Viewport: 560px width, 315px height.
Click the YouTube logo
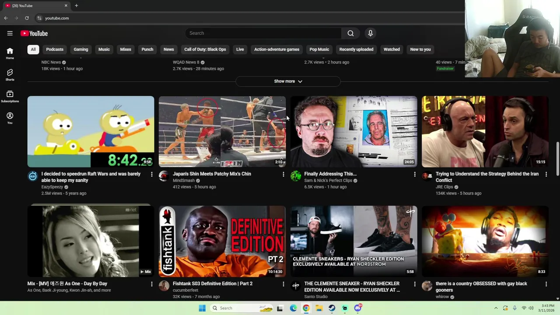pos(34,33)
